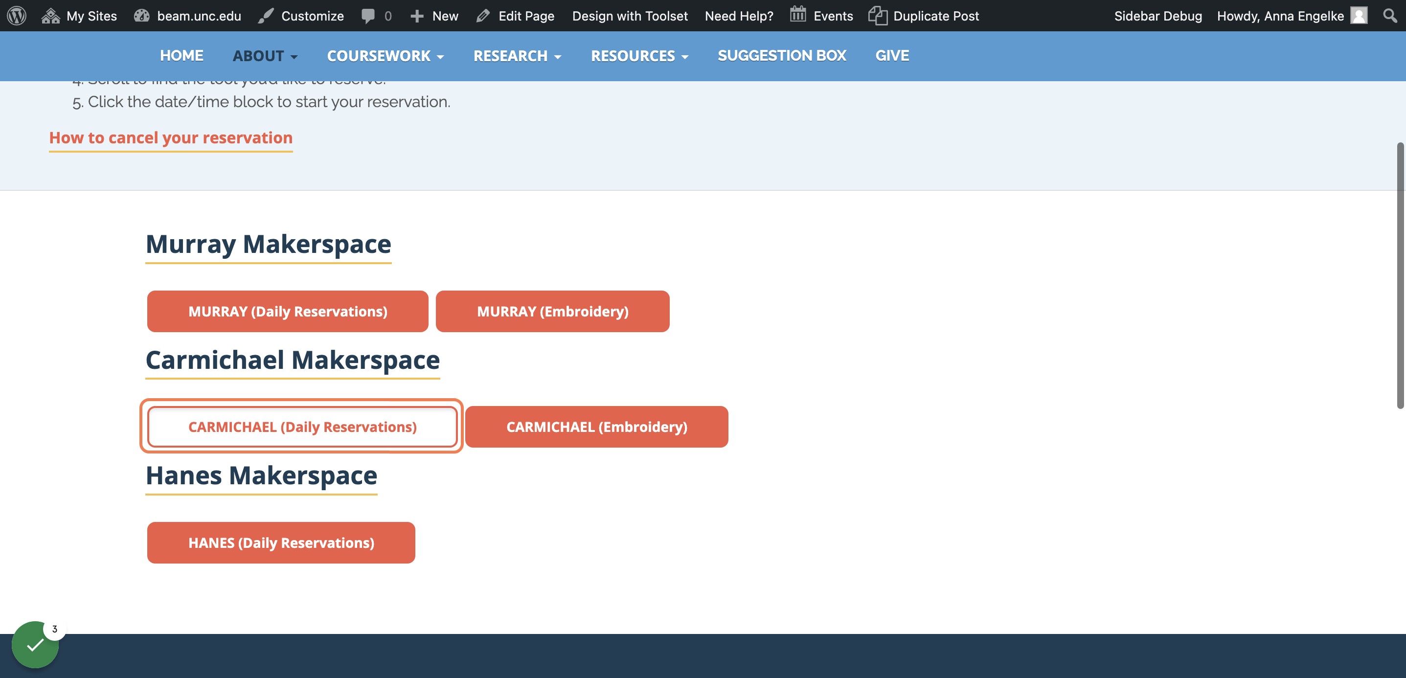Click the step 5 date/time block instruction text
This screenshot has height=678, width=1406.
269,102
